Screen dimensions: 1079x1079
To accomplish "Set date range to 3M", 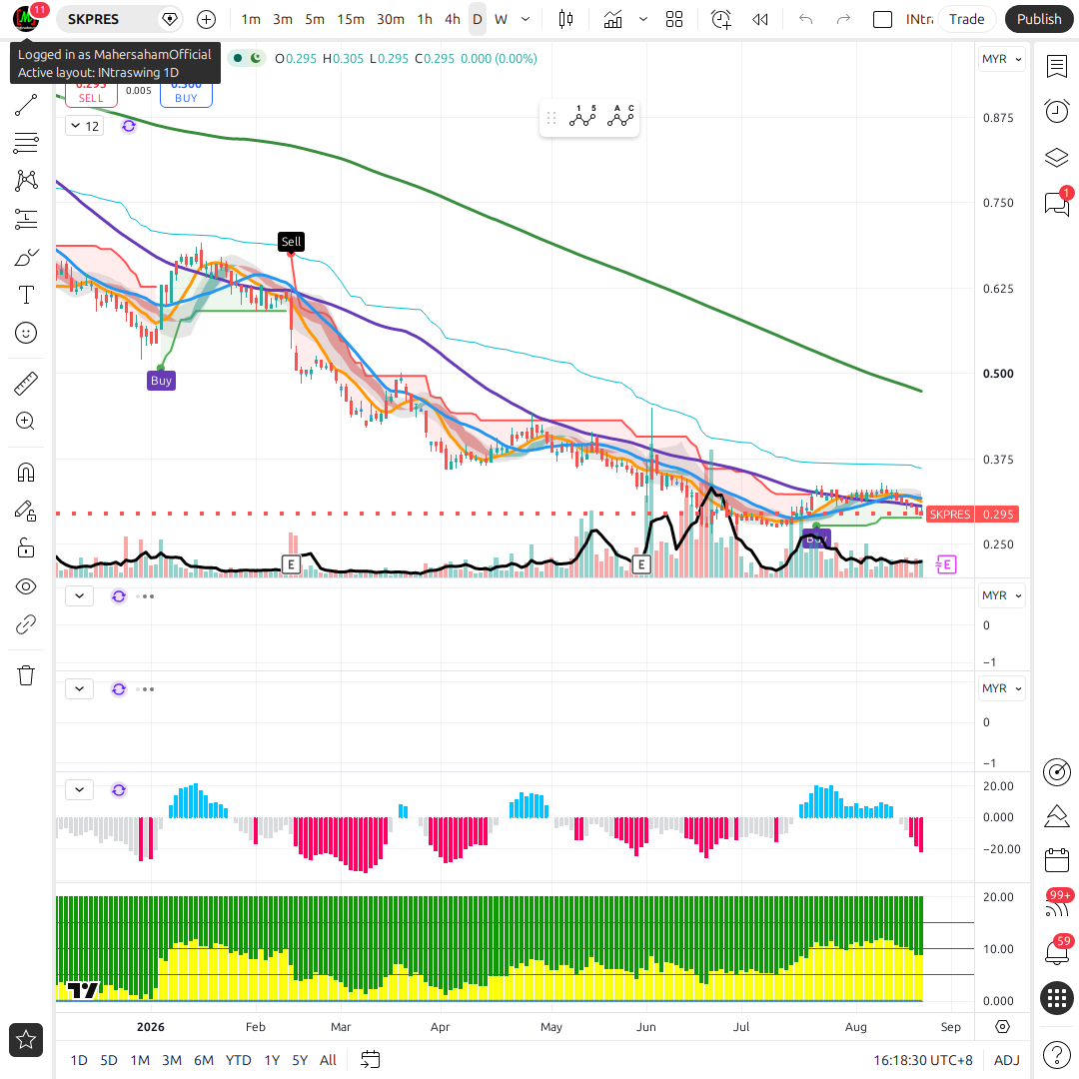I will tap(172, 1060).
